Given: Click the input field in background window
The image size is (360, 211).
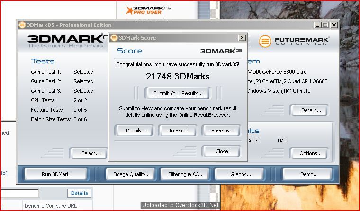Looking at the screenshot, I should 20,193.
